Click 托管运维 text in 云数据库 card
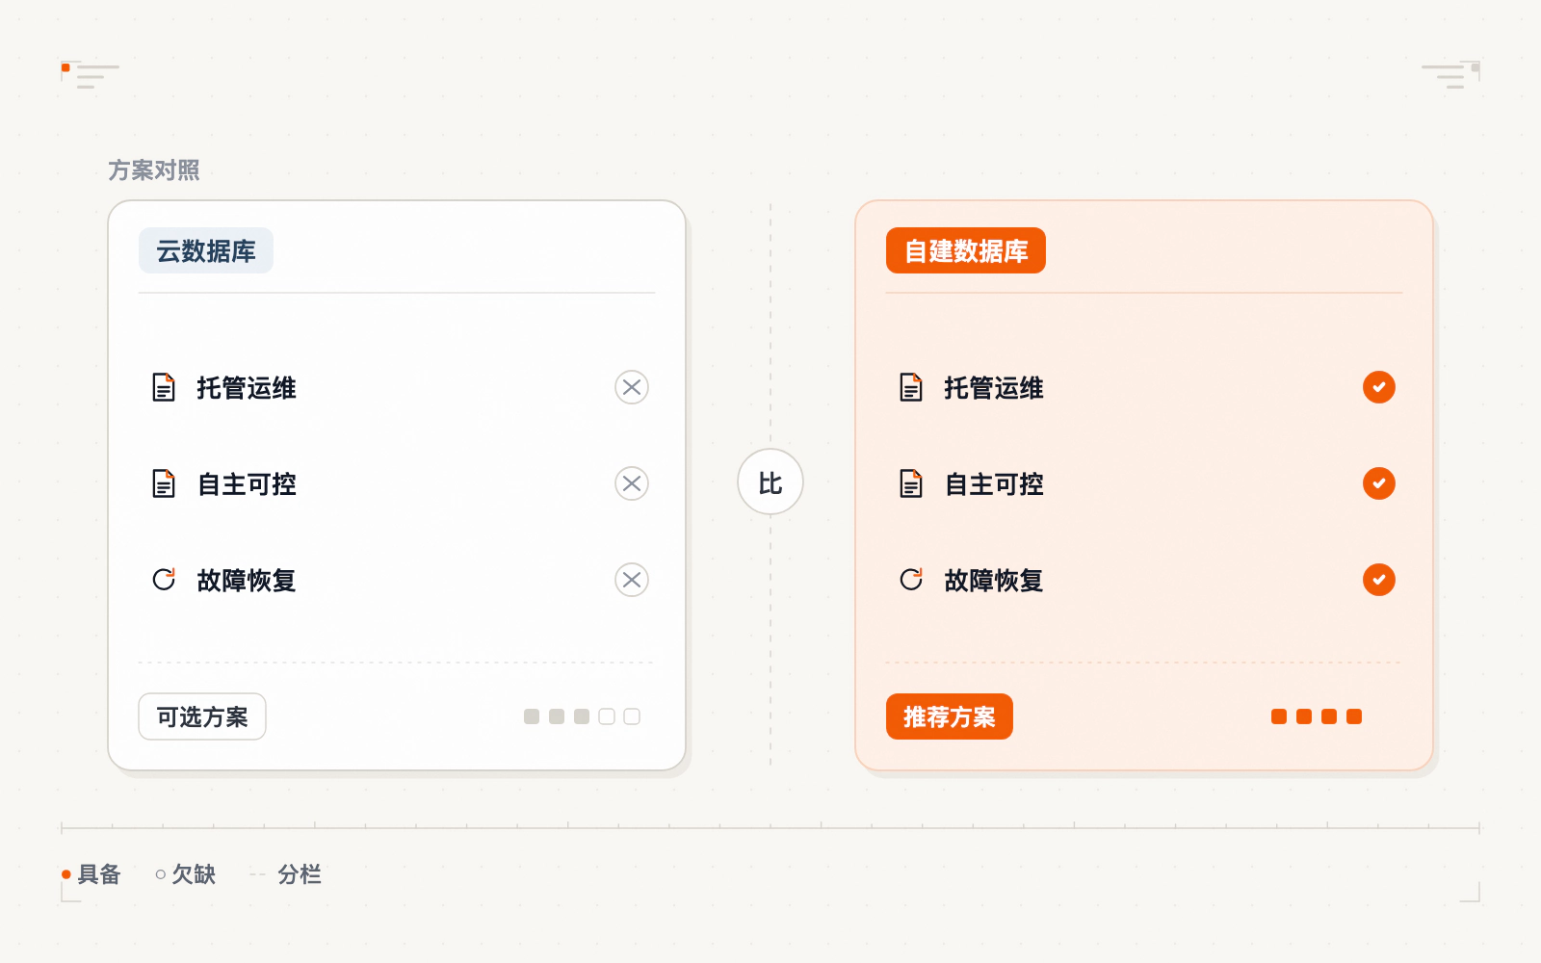Viewport: 1541px width, 963px height. click(x=247, y=388)
